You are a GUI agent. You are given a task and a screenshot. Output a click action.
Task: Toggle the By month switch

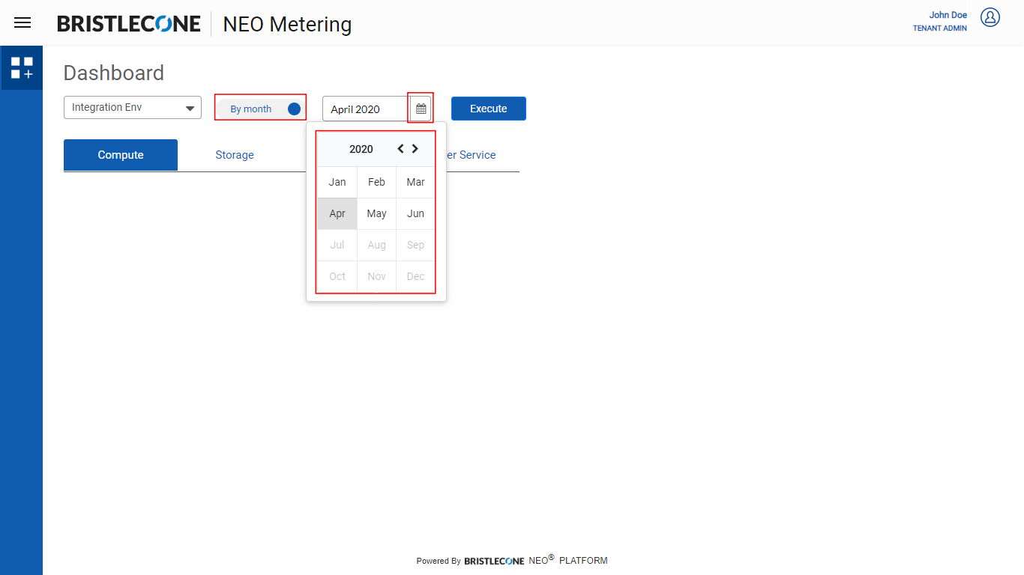point(293,109)
